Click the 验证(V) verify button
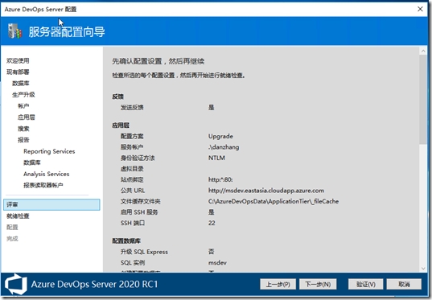The width and height of the screenshot is (432, 300). click(365, 284)
